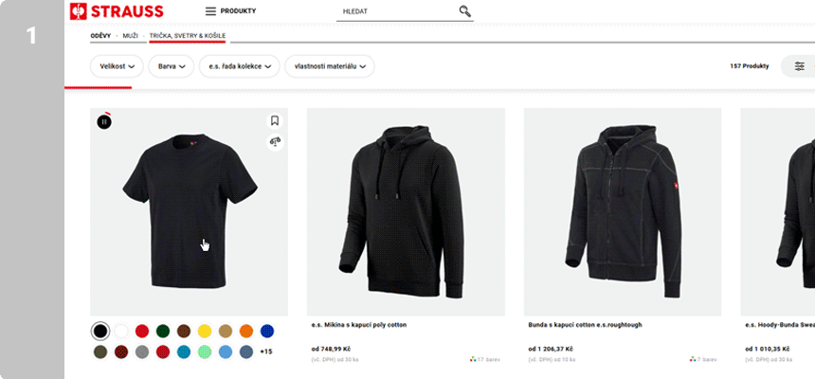Bookmark the black T-shirt product
815x379 pixels.
click(274, 120)
